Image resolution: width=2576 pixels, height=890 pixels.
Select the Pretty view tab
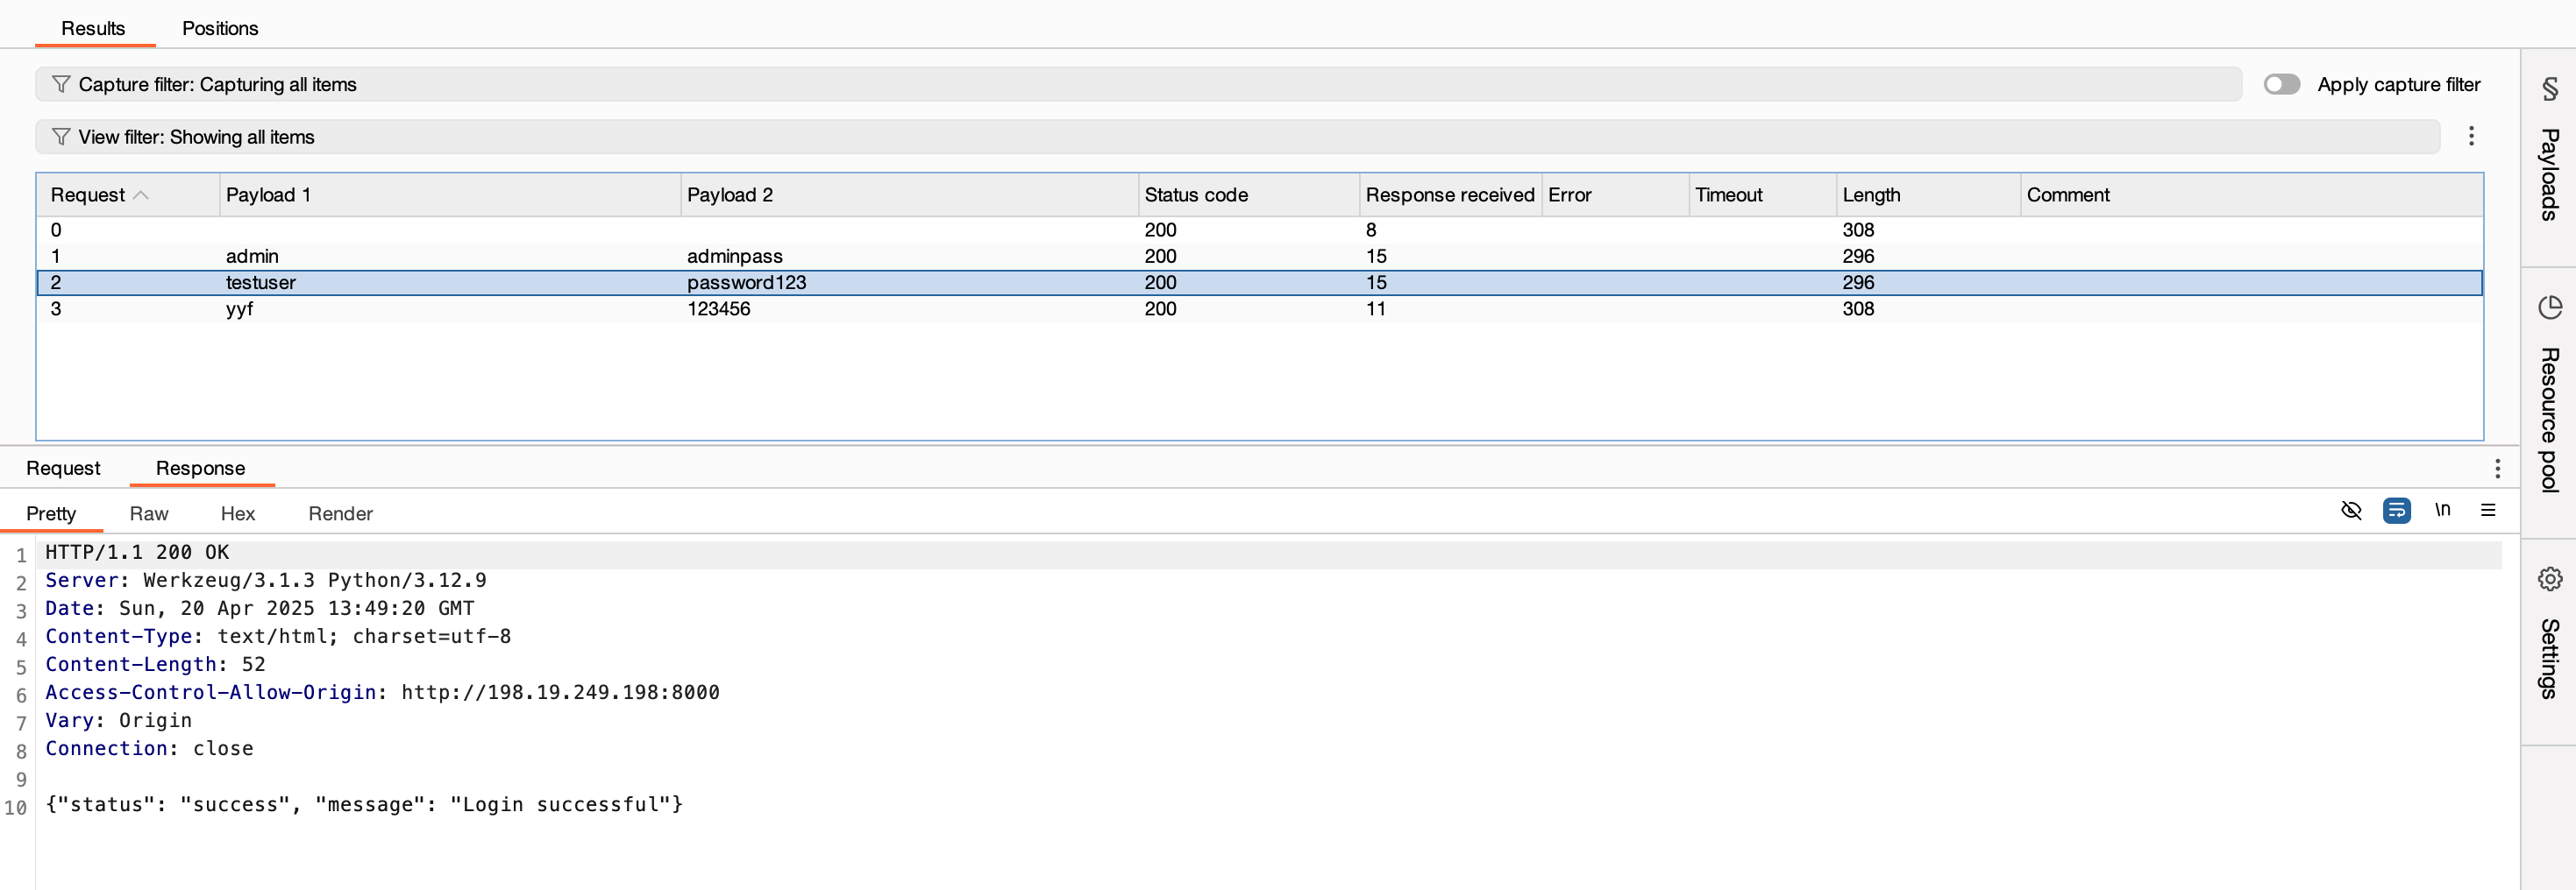pyautogui.click(x=51, y=513)
